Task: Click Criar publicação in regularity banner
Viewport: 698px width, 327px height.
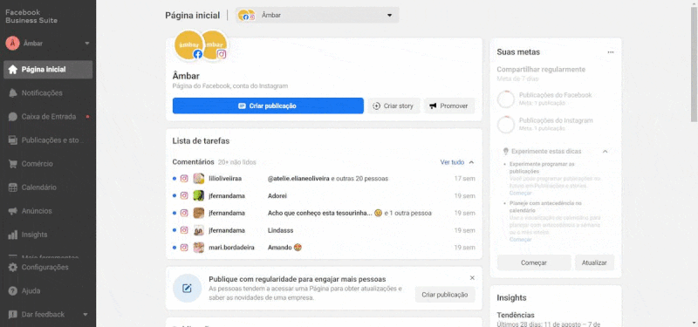Action: tap(445, 295)
